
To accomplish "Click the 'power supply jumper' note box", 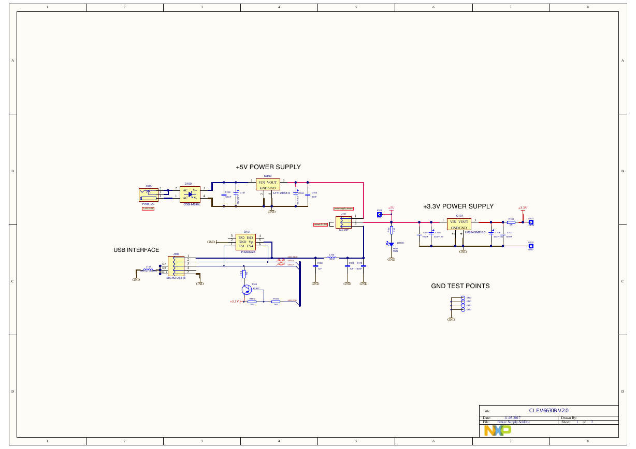I will click(343, 208).
